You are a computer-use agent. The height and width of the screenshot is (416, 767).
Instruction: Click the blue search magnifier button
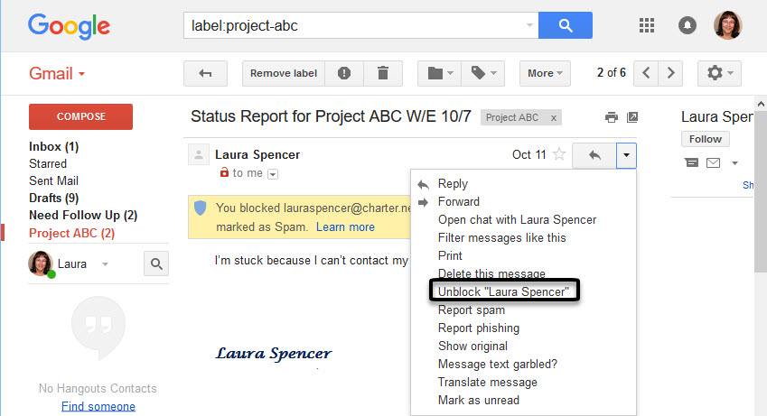pyautogui.click(x=565, y=25)
